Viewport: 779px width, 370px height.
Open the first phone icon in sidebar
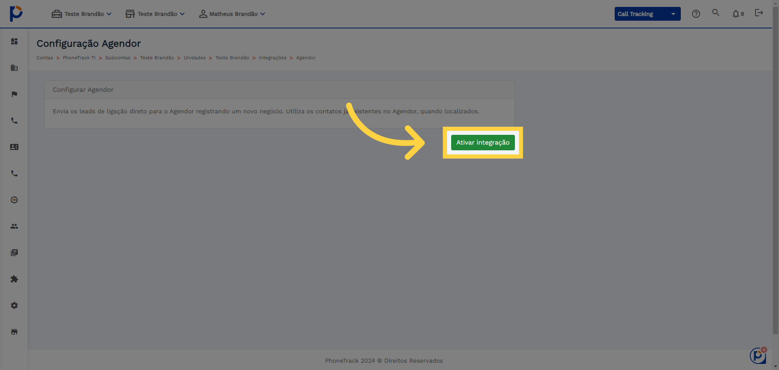click(14, 121)
